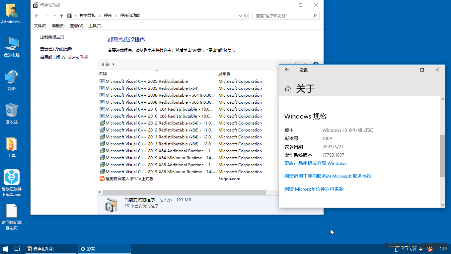Click the control panel icon in address bar

(69, 16)
